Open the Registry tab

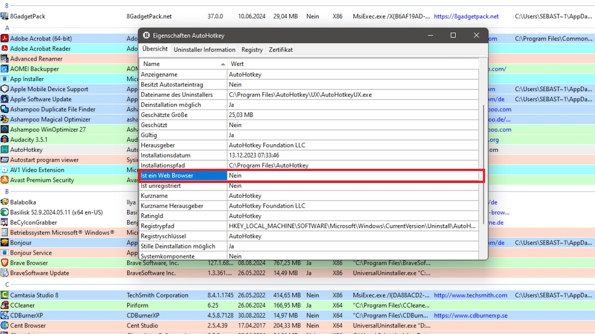(252, 50)
